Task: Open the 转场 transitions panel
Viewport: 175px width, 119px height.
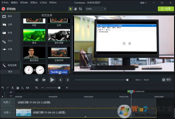Action: 7,33
